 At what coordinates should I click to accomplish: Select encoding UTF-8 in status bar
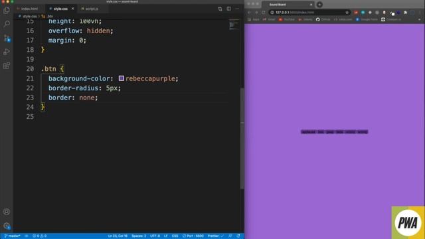coord(155,236)
